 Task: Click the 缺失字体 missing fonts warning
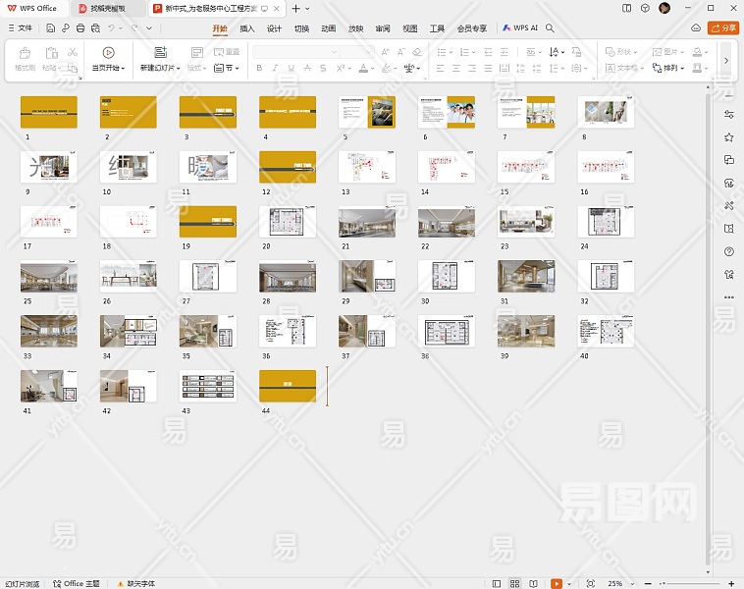[x=135, y=583]
